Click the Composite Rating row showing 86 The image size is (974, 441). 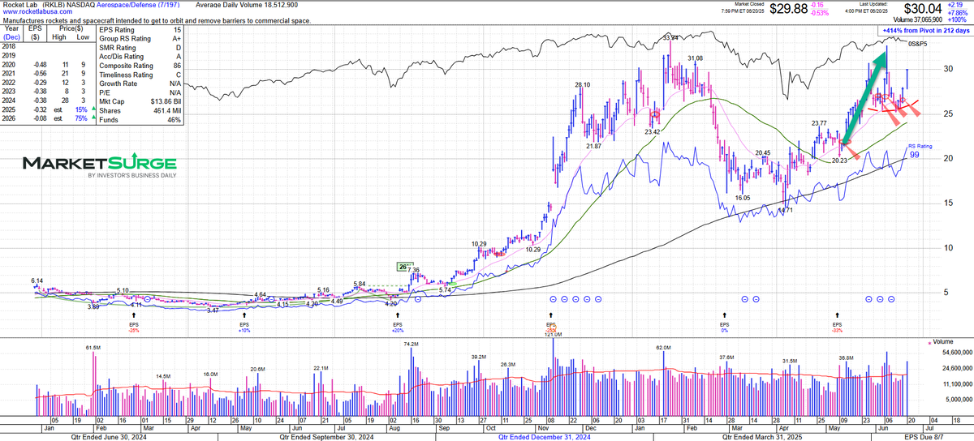(x=140, y=66)
